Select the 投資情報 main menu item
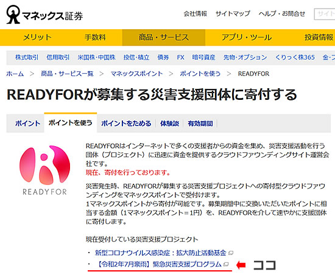This screenshot has height=280, width=335. click(319, 37)
